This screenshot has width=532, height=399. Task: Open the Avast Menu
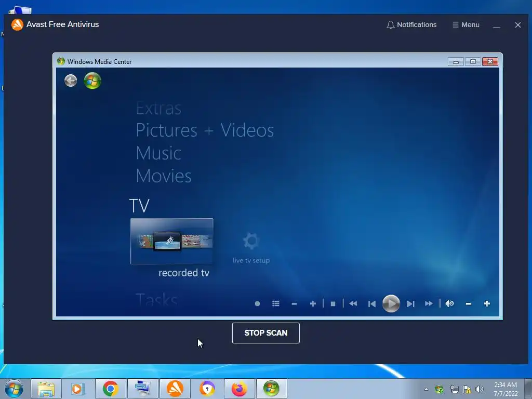point(466,25)
